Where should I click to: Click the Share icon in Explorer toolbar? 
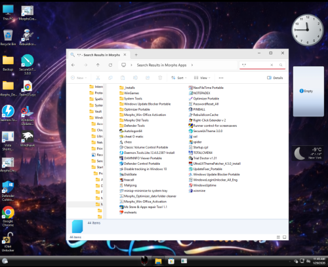[148, 78]
